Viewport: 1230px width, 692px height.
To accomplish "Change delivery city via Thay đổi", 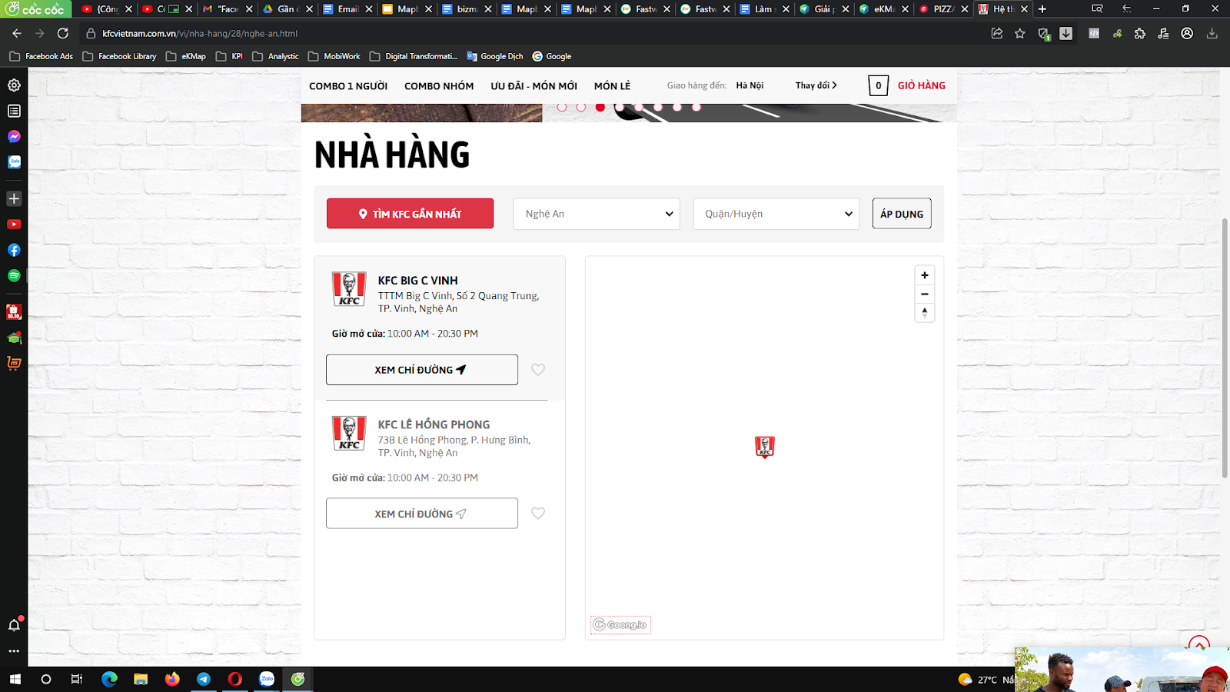I will (x=816, y=85).
